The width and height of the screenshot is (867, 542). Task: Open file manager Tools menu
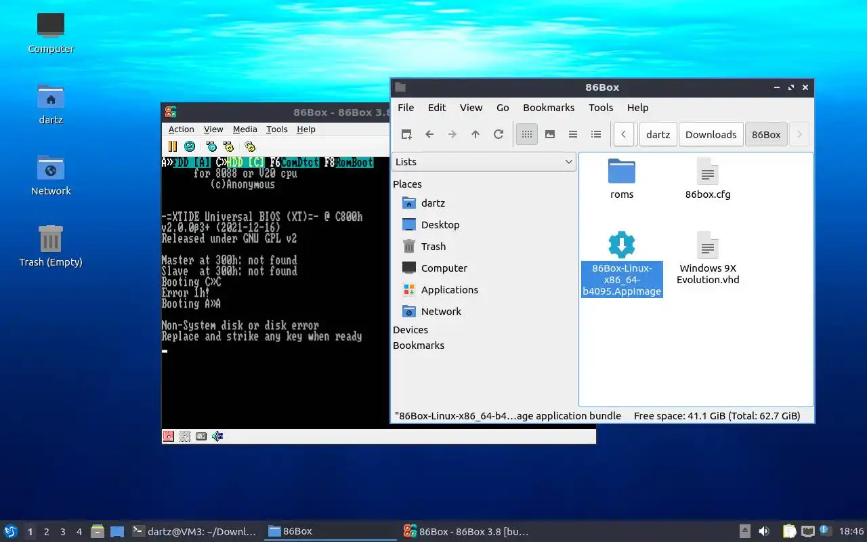[601, 108]
